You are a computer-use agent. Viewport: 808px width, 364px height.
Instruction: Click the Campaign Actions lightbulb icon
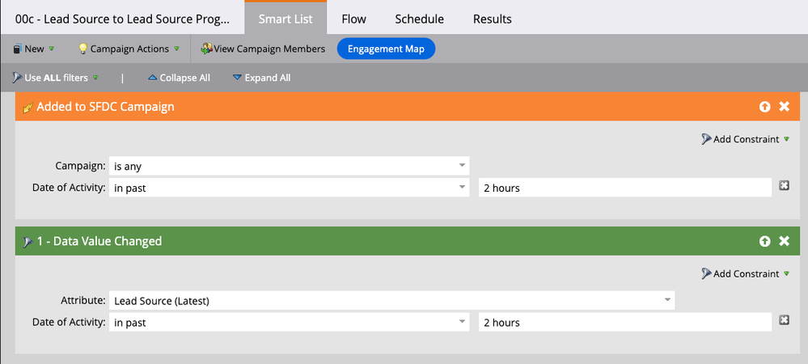click(x=82, y=49)
